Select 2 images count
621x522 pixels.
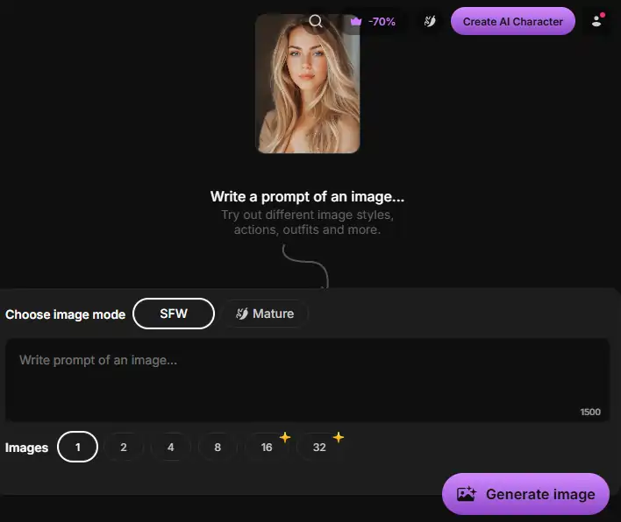pos(124,448)
